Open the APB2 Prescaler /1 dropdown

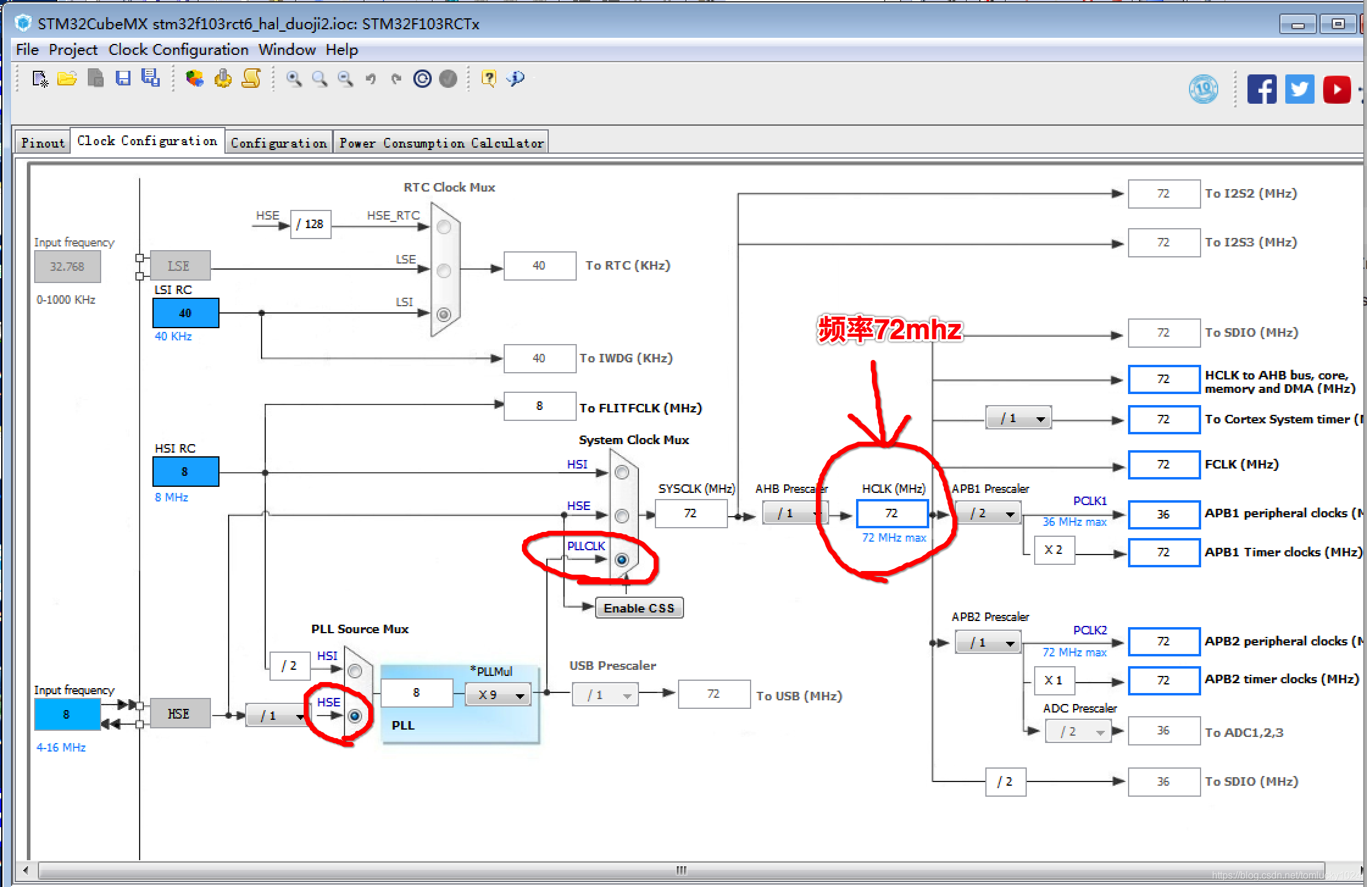click(x=988, y=643)
